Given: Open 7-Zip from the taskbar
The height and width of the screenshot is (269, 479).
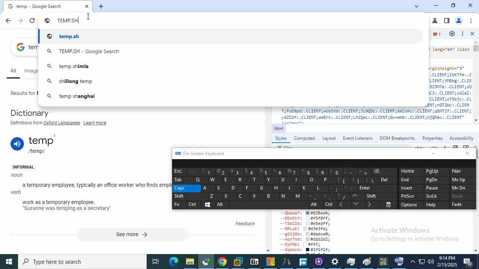Looking at the screenshot, I should [254, 262].
